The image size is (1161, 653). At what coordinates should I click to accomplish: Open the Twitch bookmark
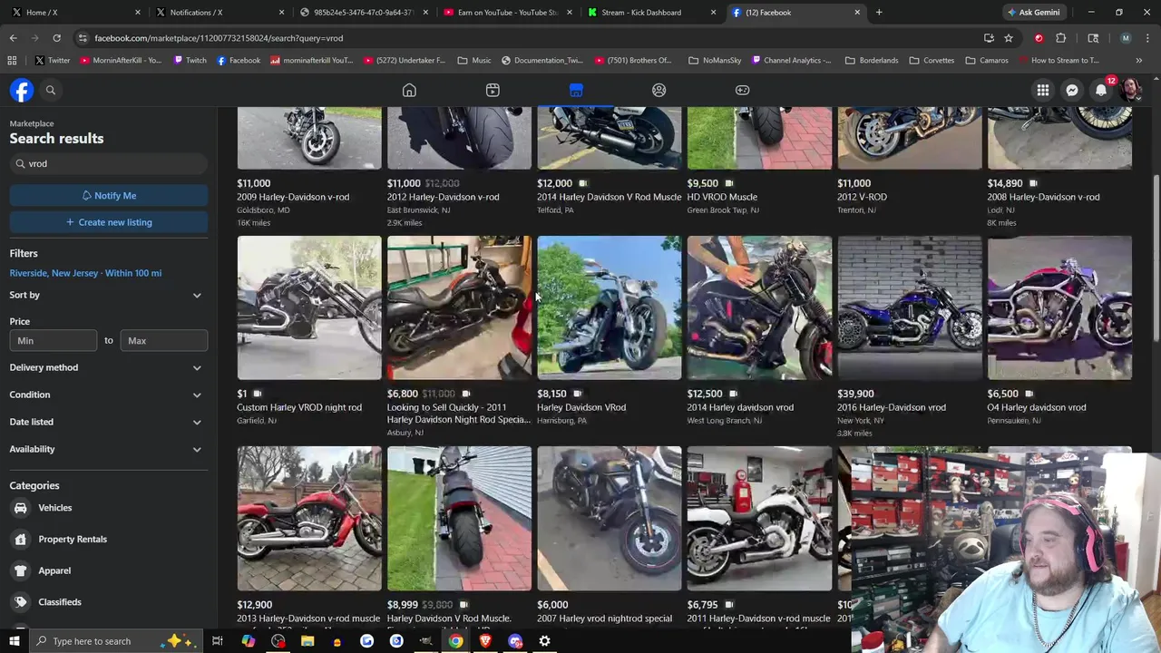(190, 60)
